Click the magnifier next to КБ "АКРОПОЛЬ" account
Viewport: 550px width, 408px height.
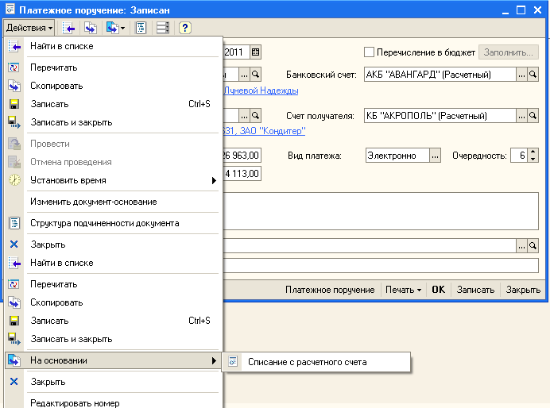click(533, 116)
